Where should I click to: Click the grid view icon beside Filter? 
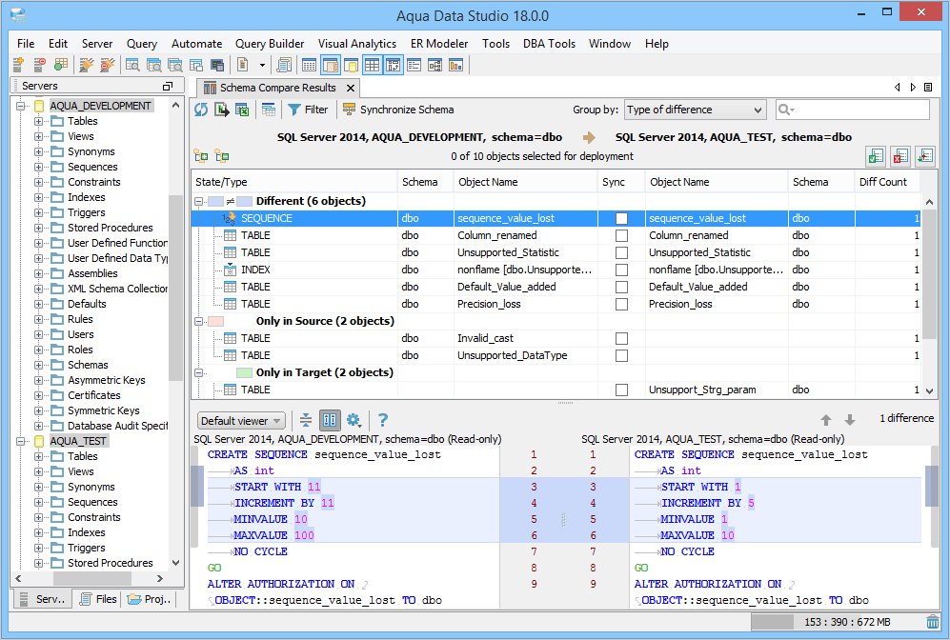pos(269,110)
